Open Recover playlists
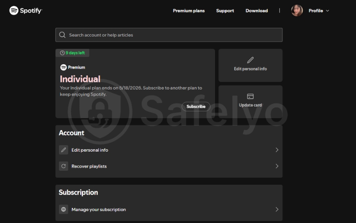Image resolution: width=356 pixels, height=223 pixels. 169,166
